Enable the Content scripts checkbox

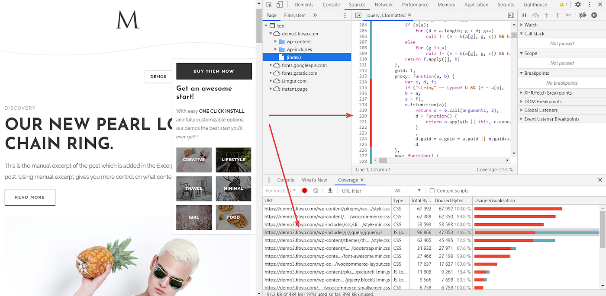432,190
